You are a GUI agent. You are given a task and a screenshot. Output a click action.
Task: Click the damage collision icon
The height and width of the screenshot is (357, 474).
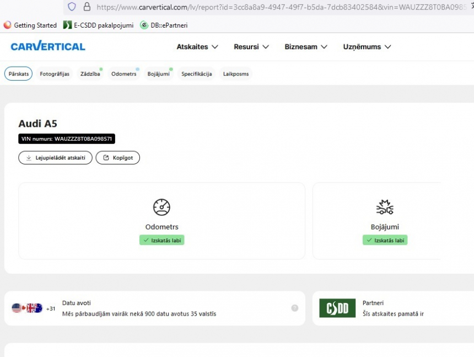coord(385,207)
